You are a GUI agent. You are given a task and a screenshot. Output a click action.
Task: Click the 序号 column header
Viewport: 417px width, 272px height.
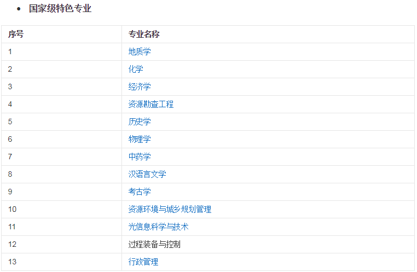tap(16, 34)
